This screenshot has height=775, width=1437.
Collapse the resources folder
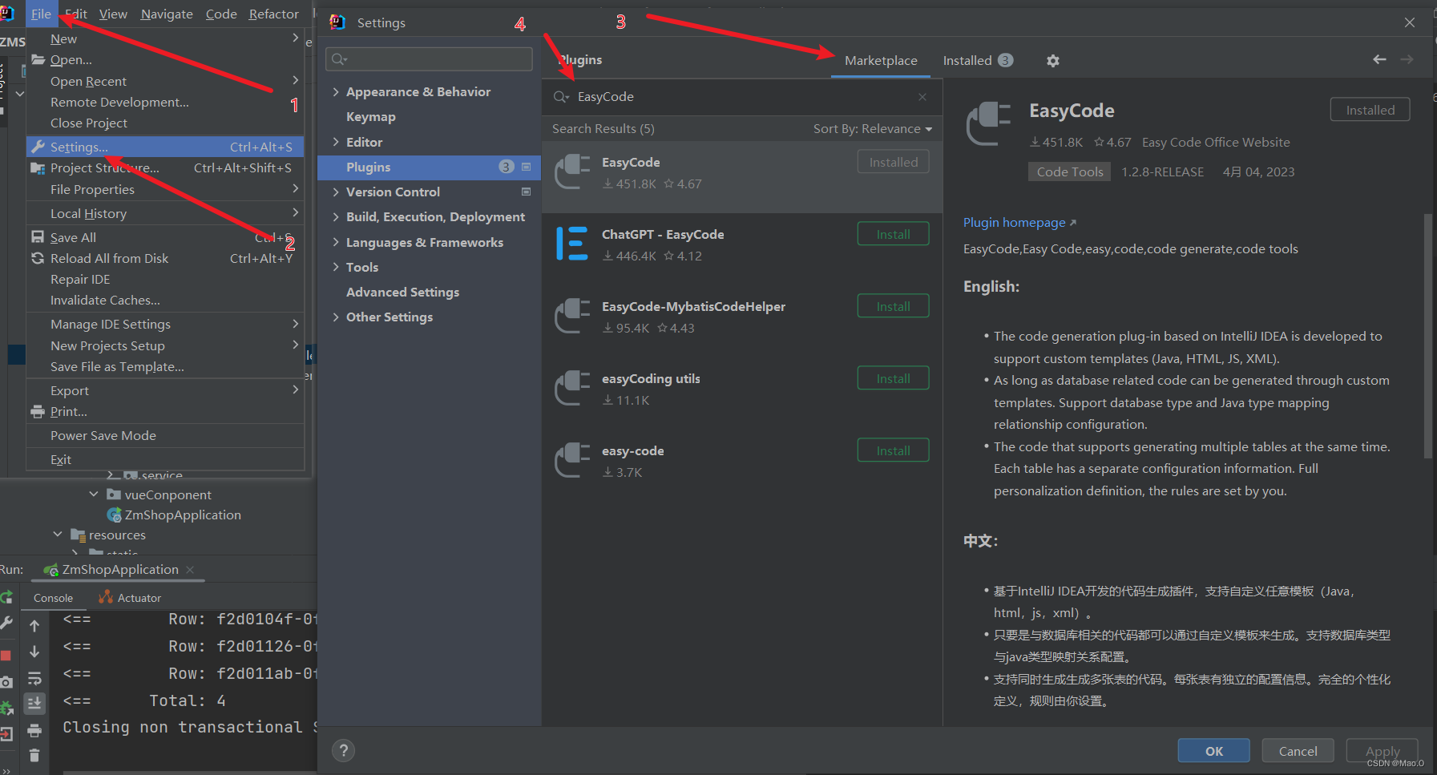[58, 535]
